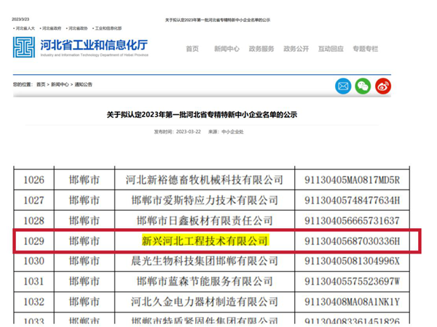437x327 pixels.
Task: Click the print date 2023/3/23 header
Action: click(20, 19)
